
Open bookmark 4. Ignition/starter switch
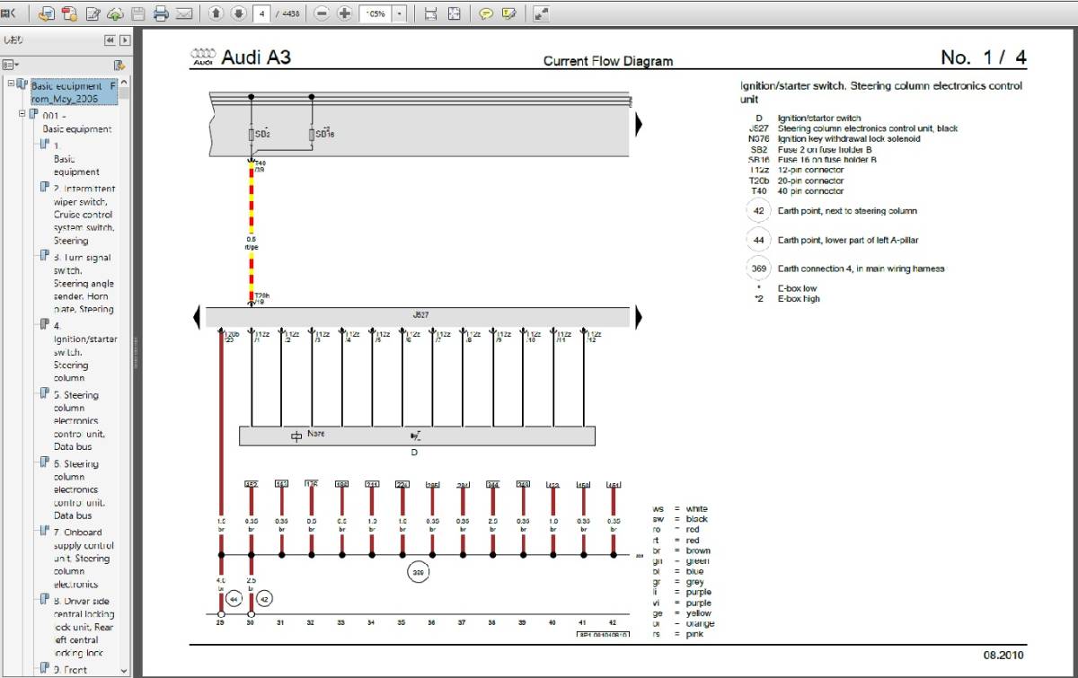click(84, 353)
